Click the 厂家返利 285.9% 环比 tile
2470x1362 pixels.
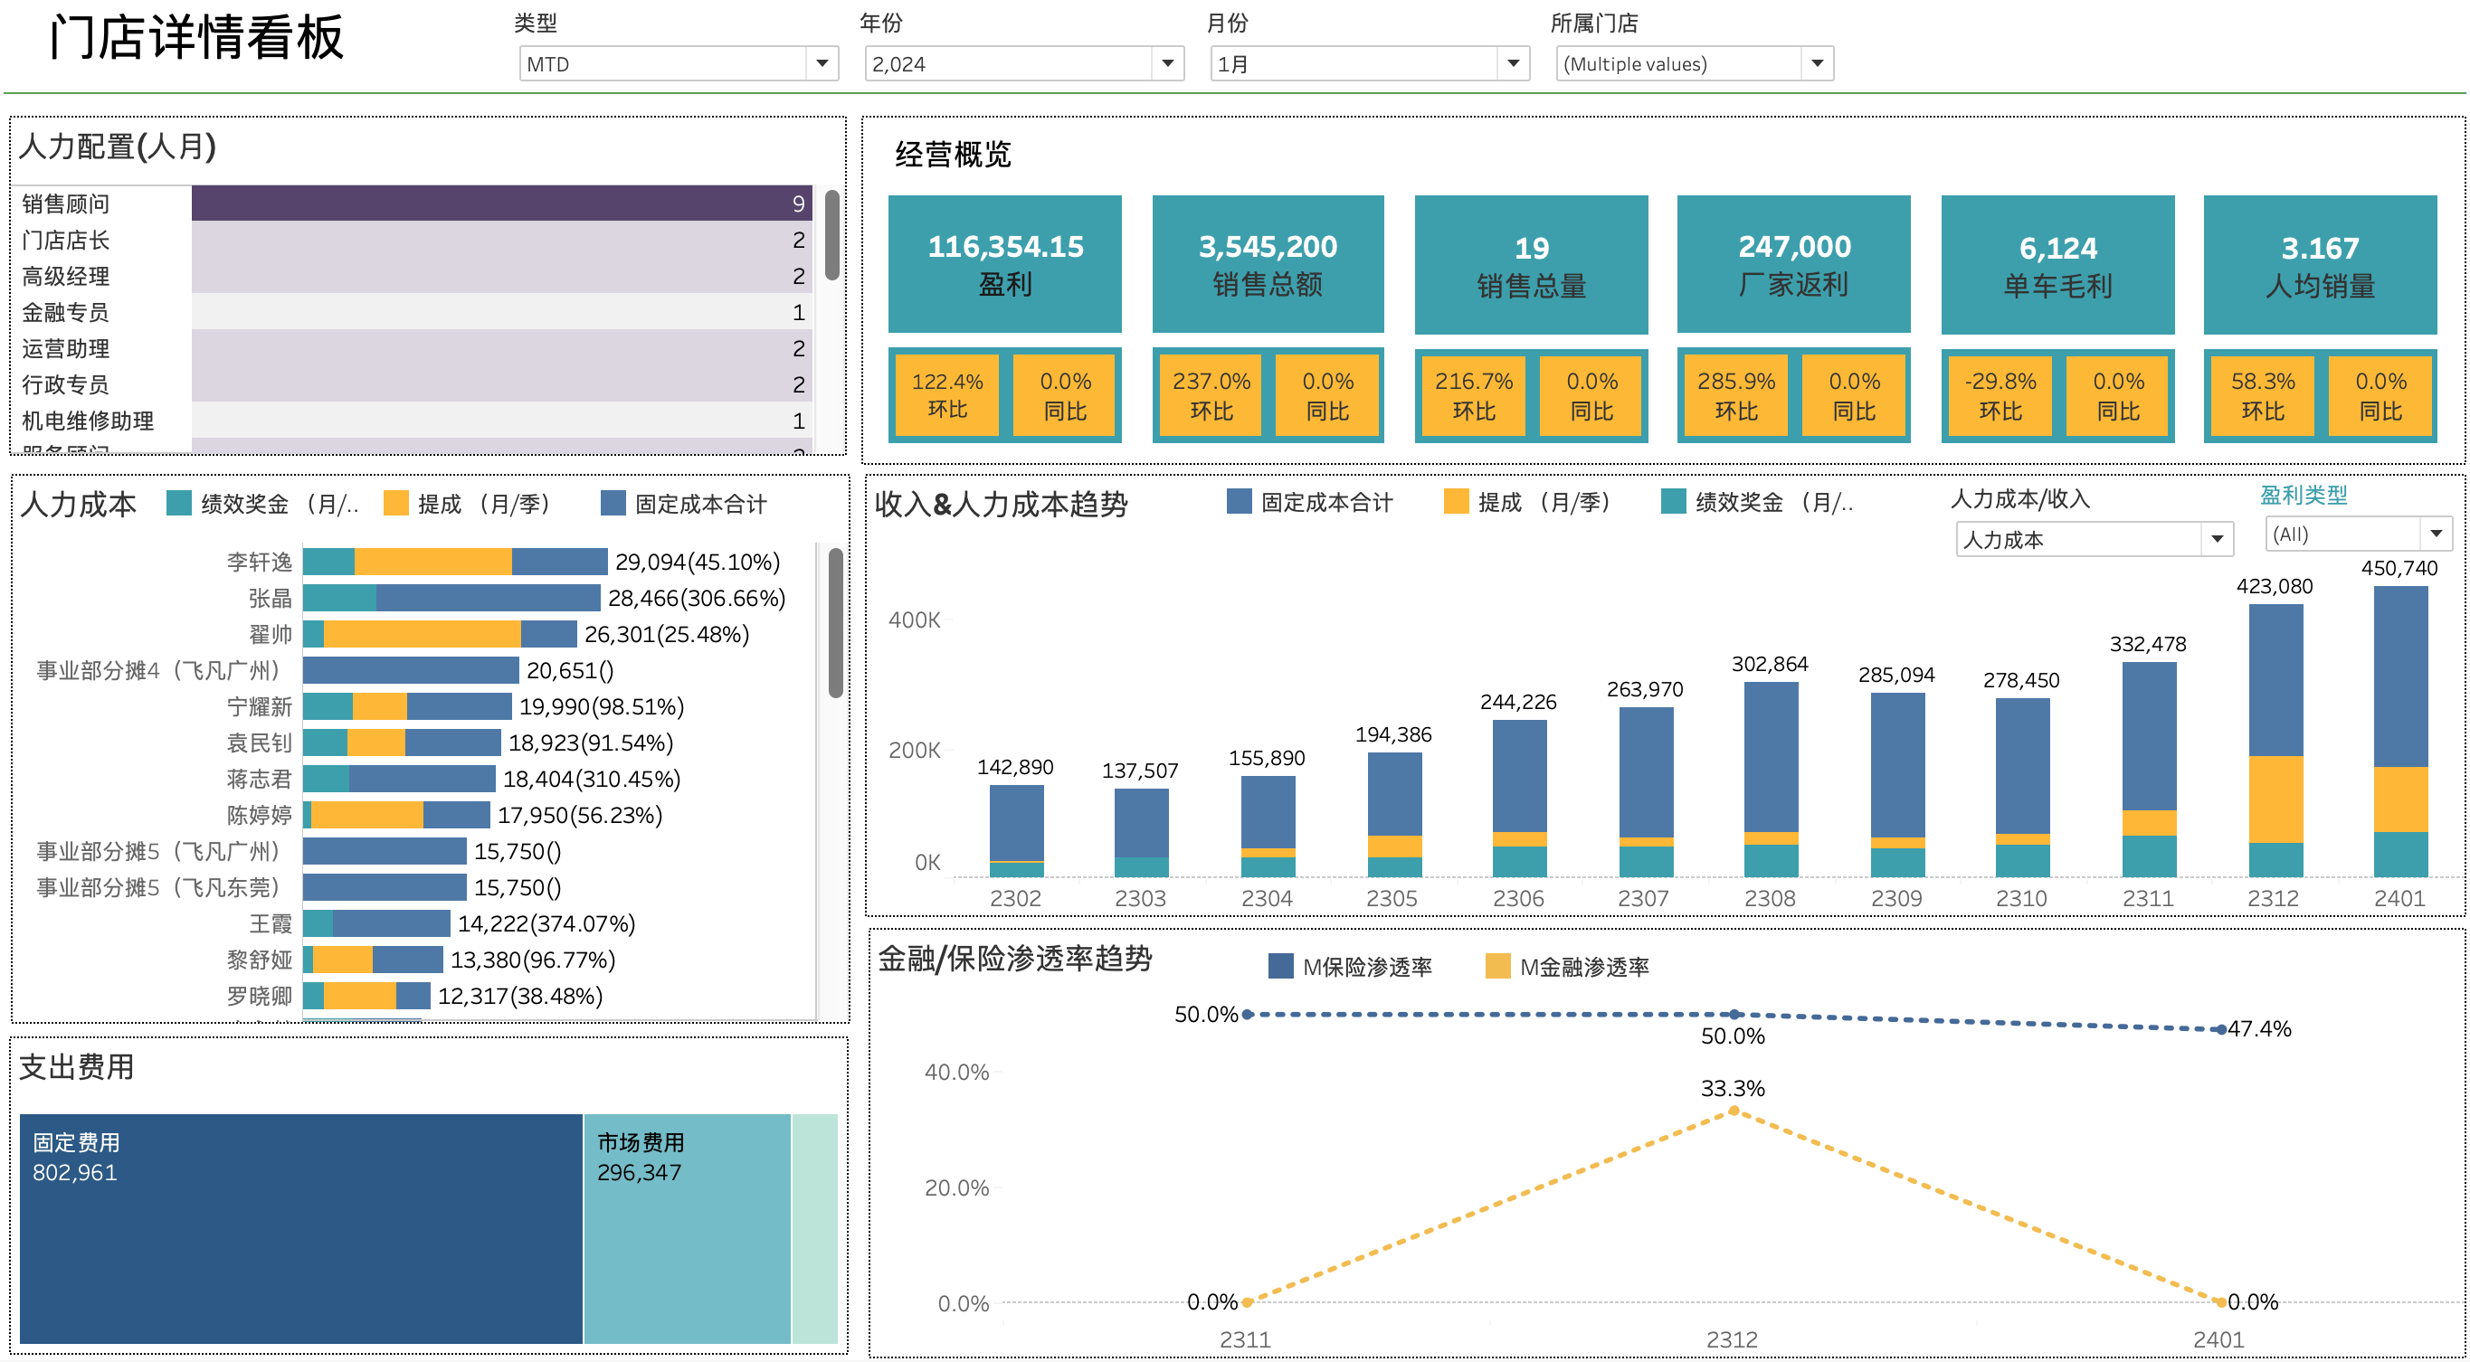(1735, 396)
